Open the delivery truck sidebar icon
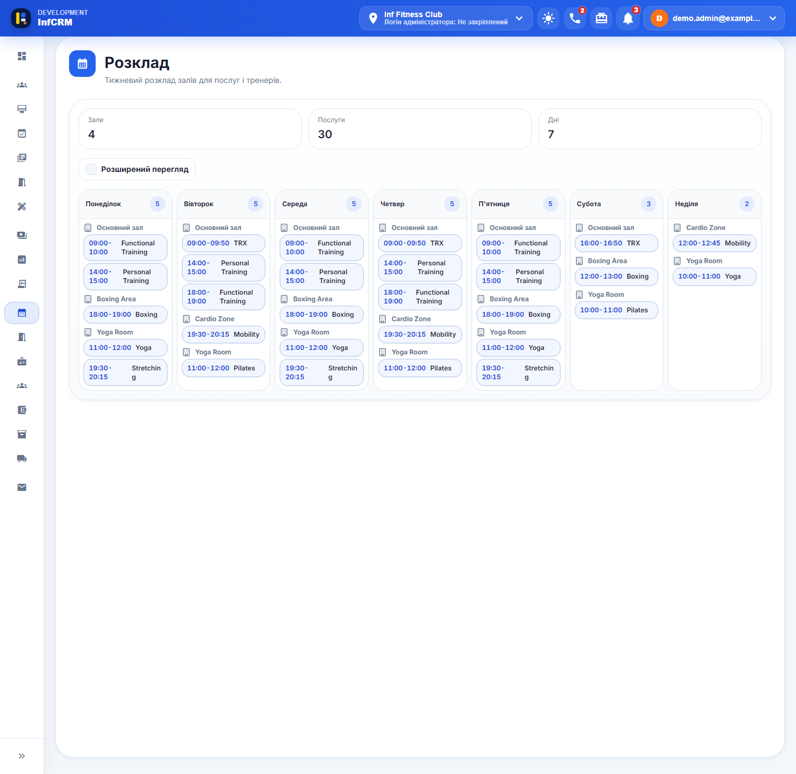The width and height of the screenshot is (796, 774). click(x=22, y=458)
